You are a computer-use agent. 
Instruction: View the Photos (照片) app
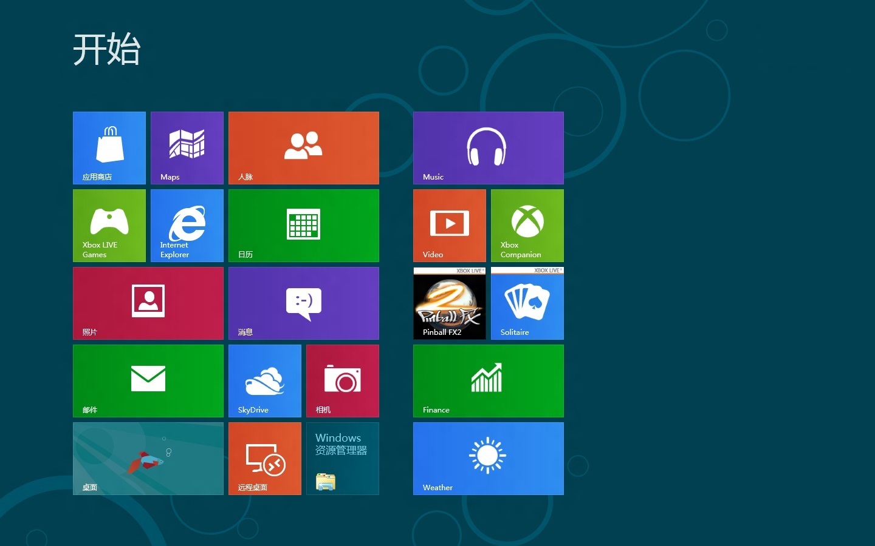148,303
